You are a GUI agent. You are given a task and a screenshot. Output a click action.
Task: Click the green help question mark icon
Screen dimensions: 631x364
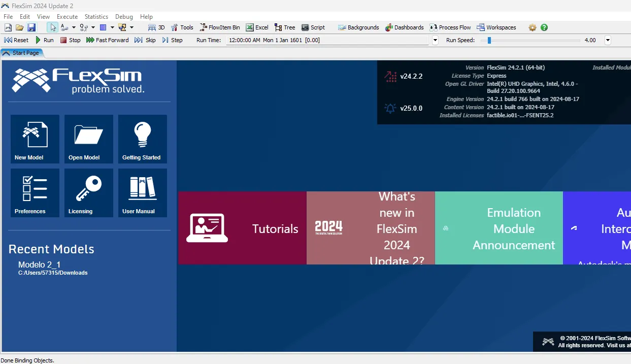pyautogui.click(x=544, y=27)
